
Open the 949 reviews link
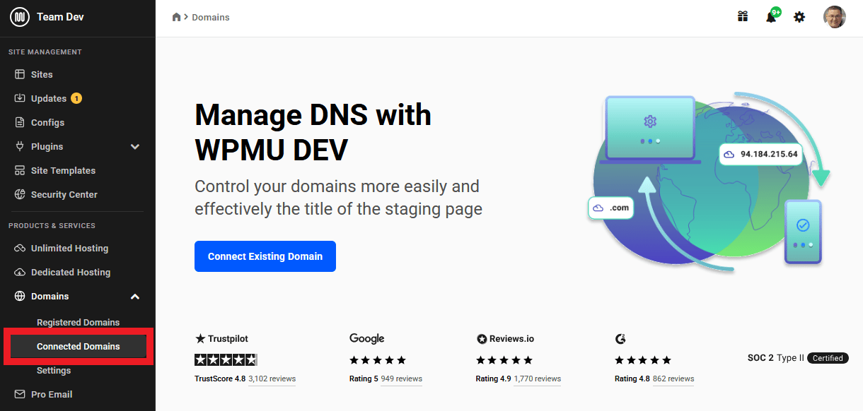[x=401, y=379]
